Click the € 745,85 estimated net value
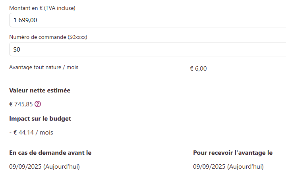This screenshot has height=177, width=286. coord(21,104)
